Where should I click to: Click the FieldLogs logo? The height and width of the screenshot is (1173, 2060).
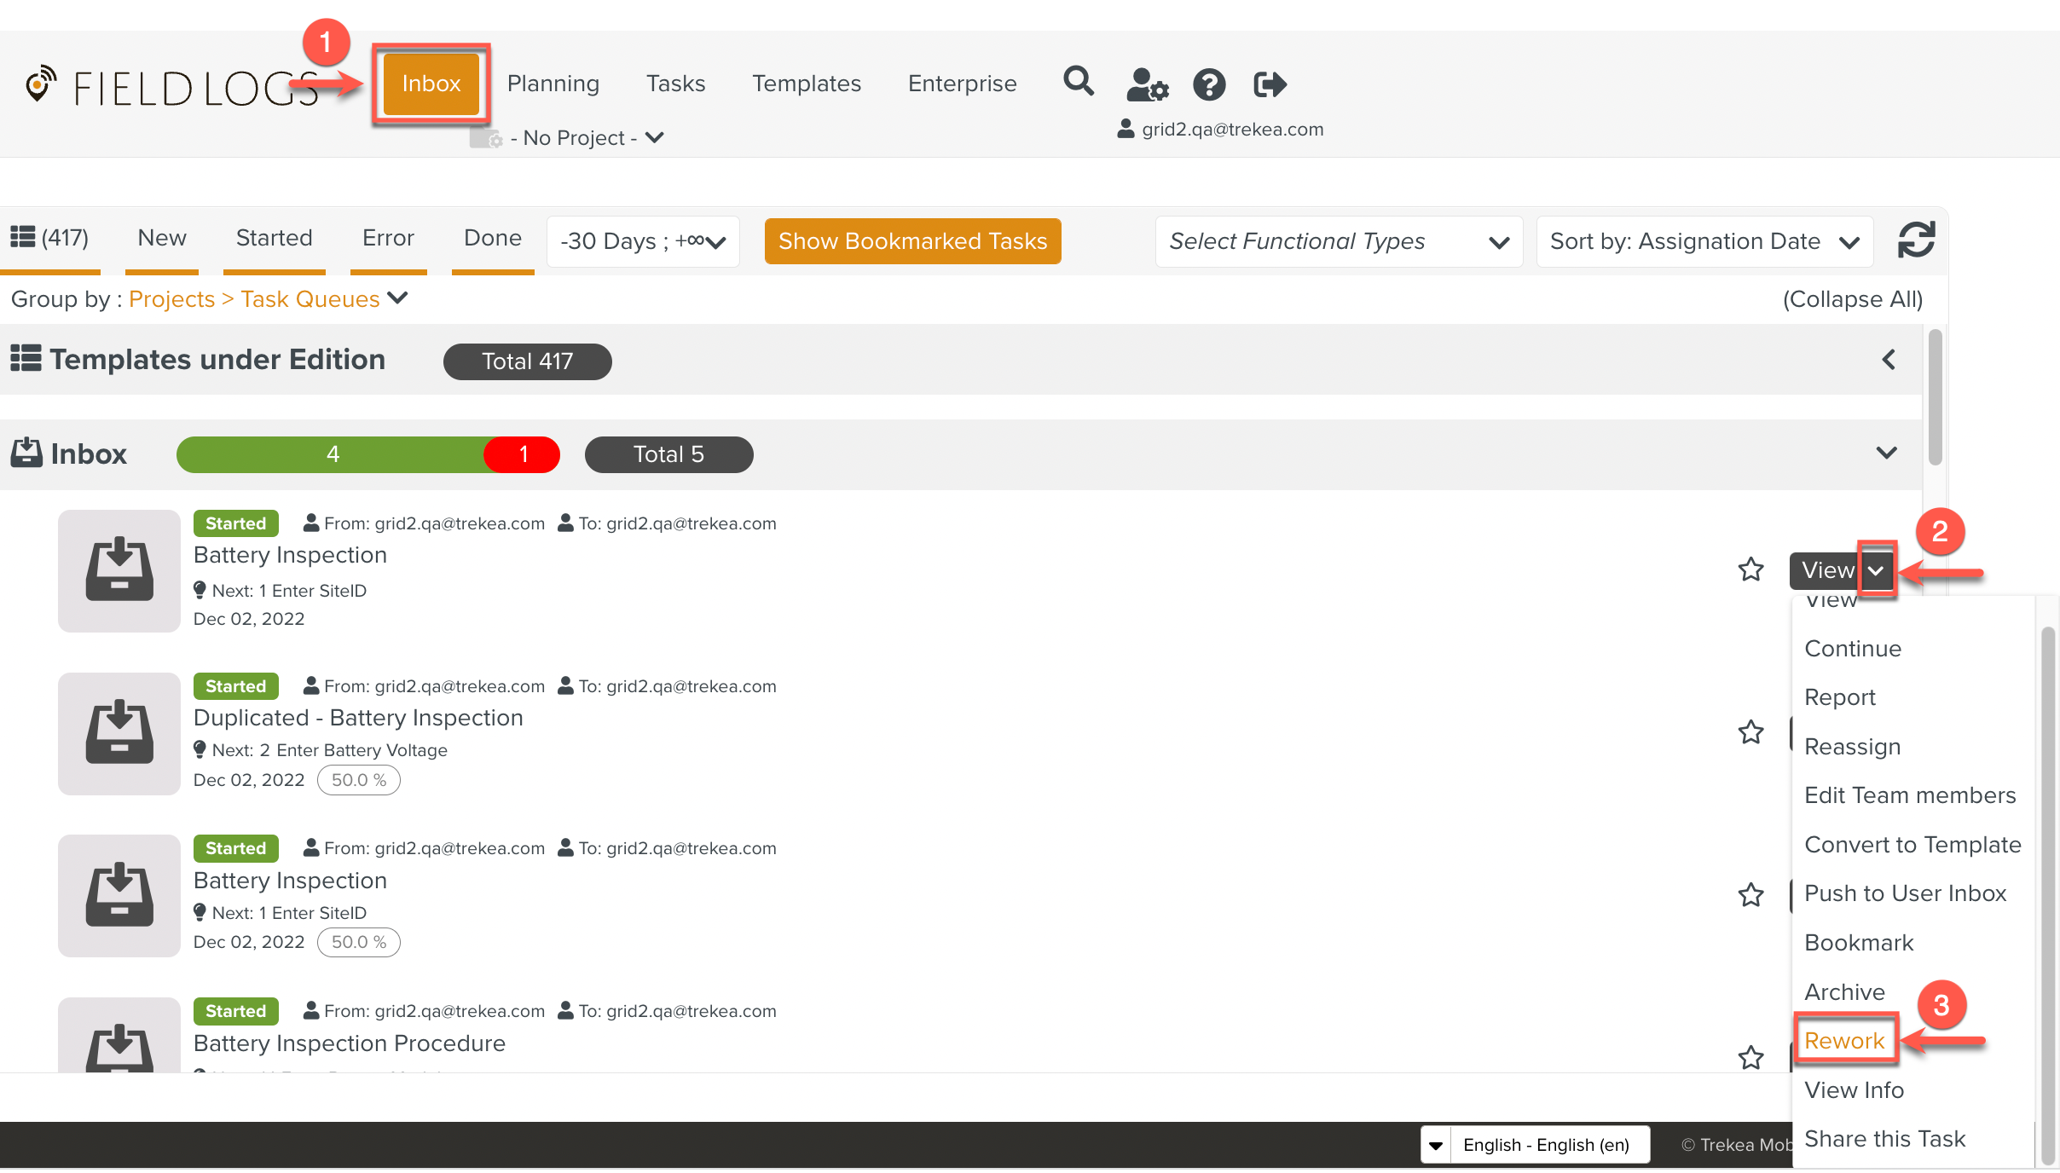point(171,88)
